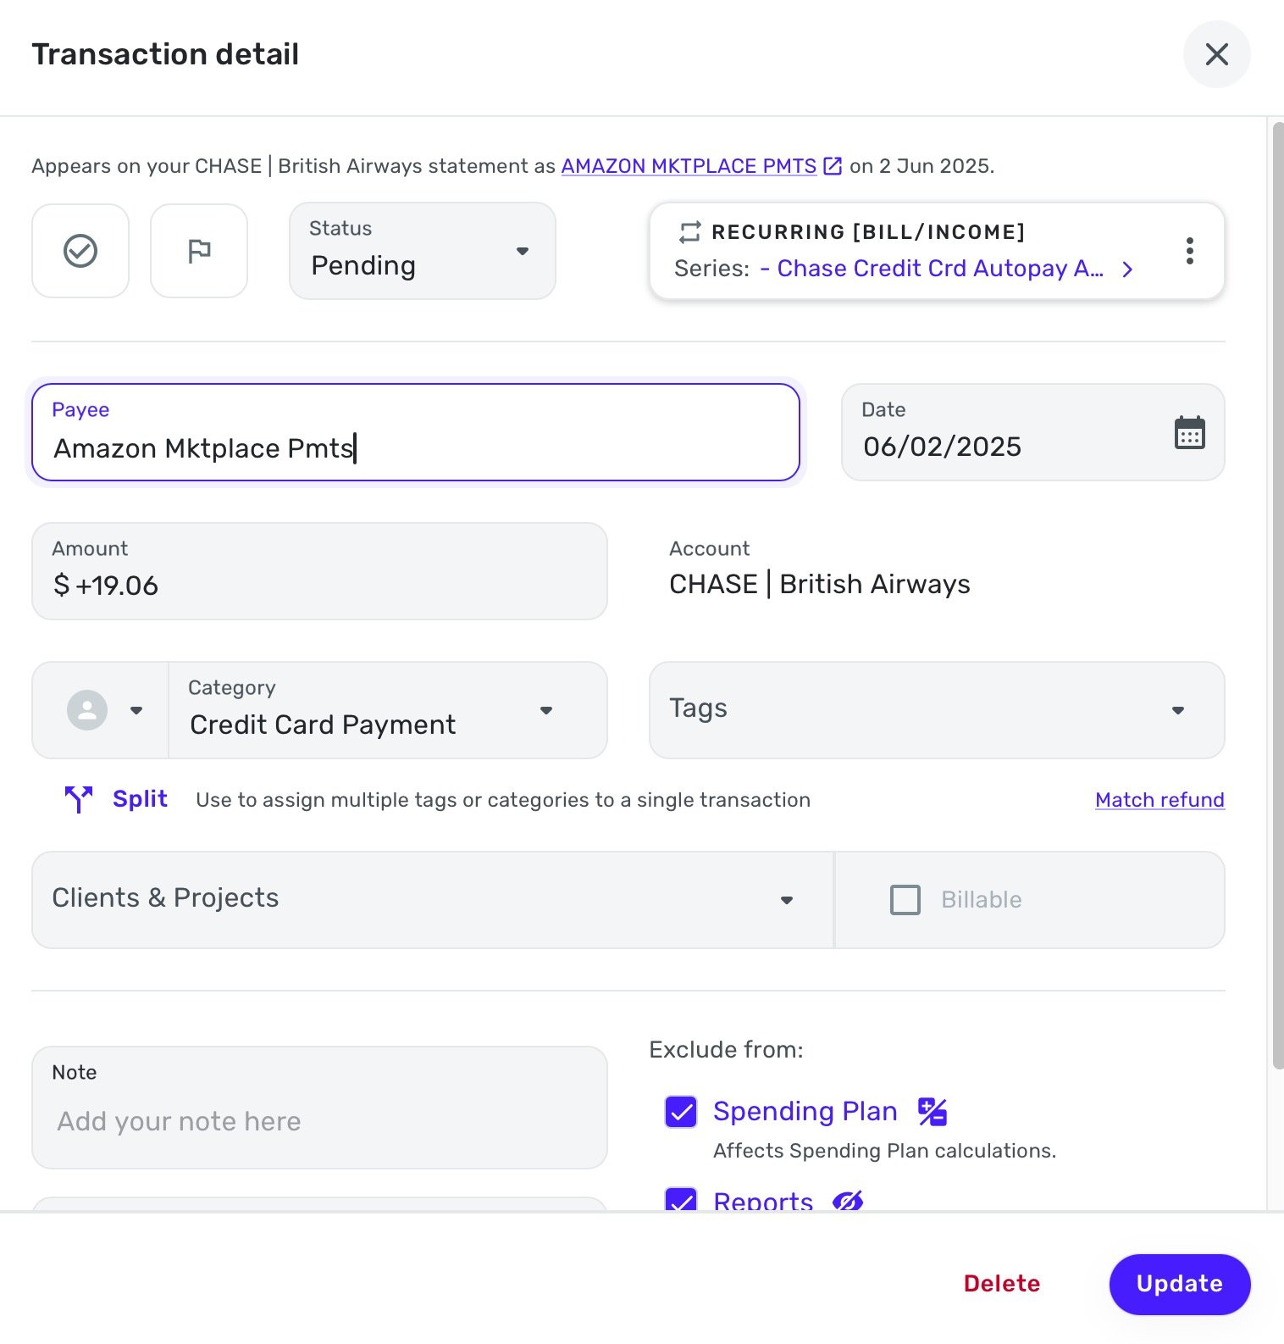Screen dimensions: 1284x1344
Task: Open recurring series three-dot options menu
Action: [x=1190, y=251]
